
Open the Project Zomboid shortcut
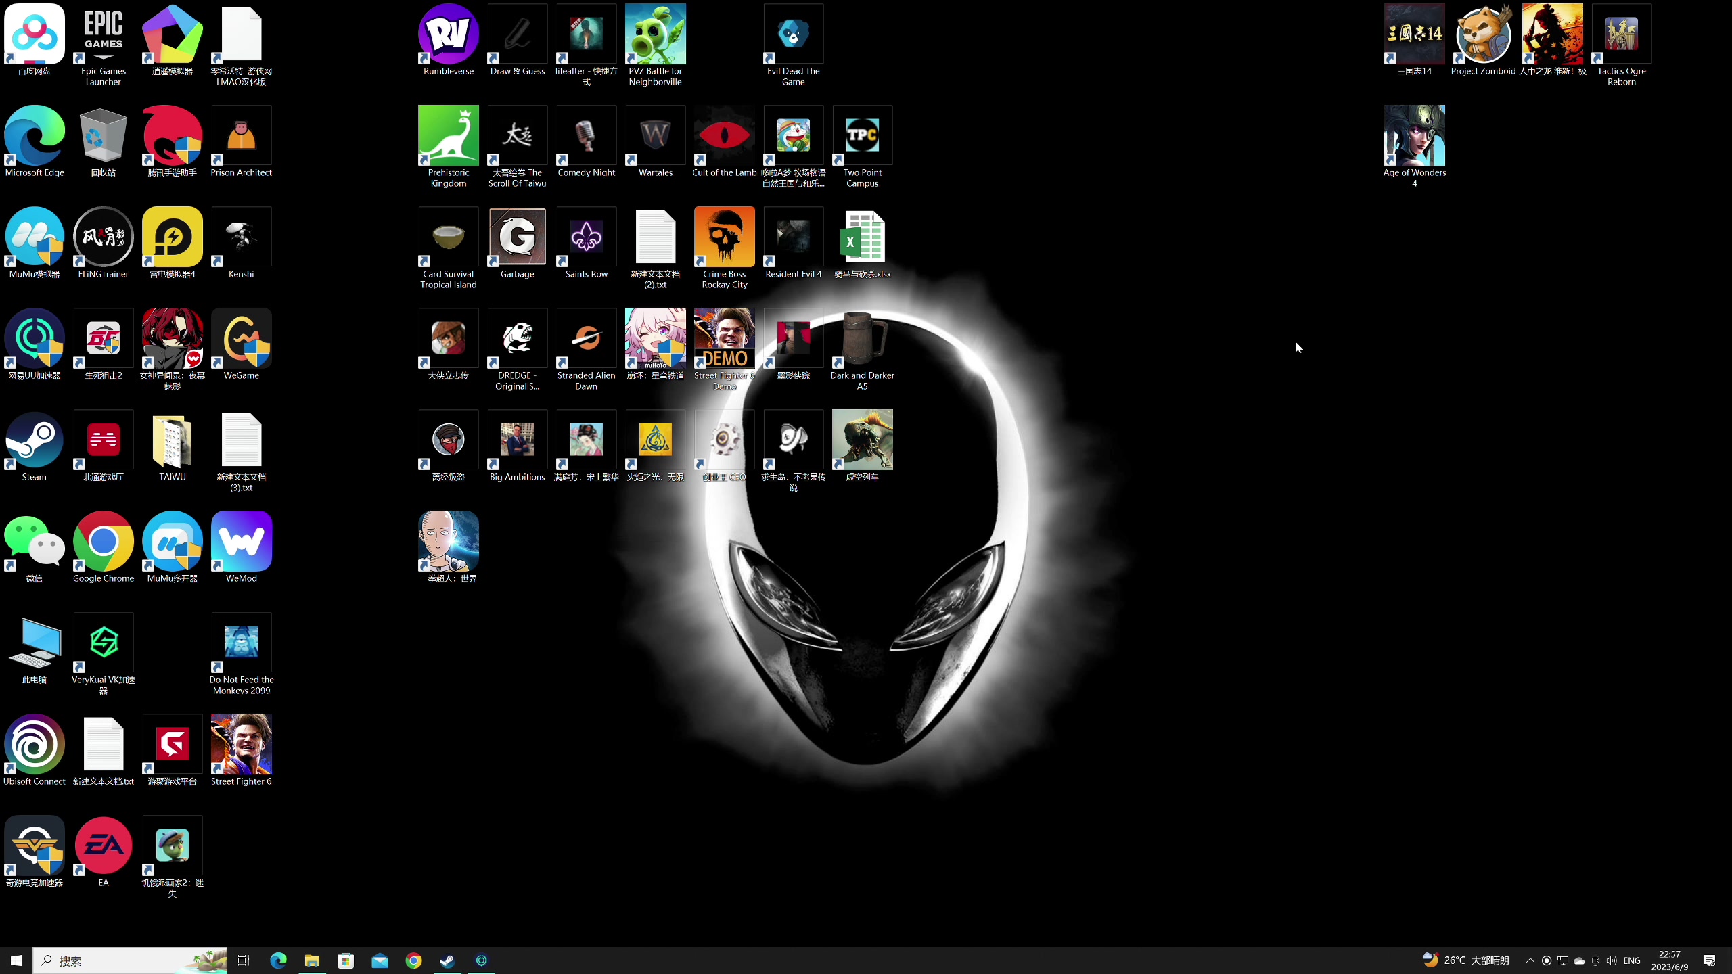[x=1484, y=41]
